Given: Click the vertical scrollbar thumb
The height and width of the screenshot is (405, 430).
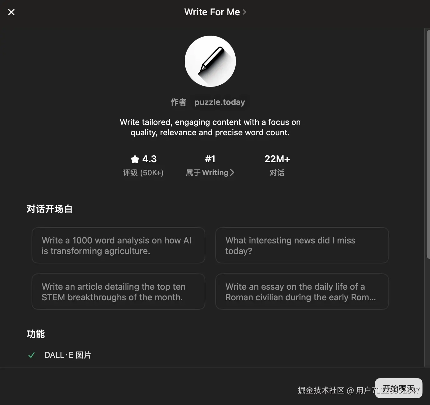Looking at the screenshot, I should coord(428,144).
